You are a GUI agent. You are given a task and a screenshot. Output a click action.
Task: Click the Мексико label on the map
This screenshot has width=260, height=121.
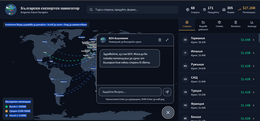point(40,60)
